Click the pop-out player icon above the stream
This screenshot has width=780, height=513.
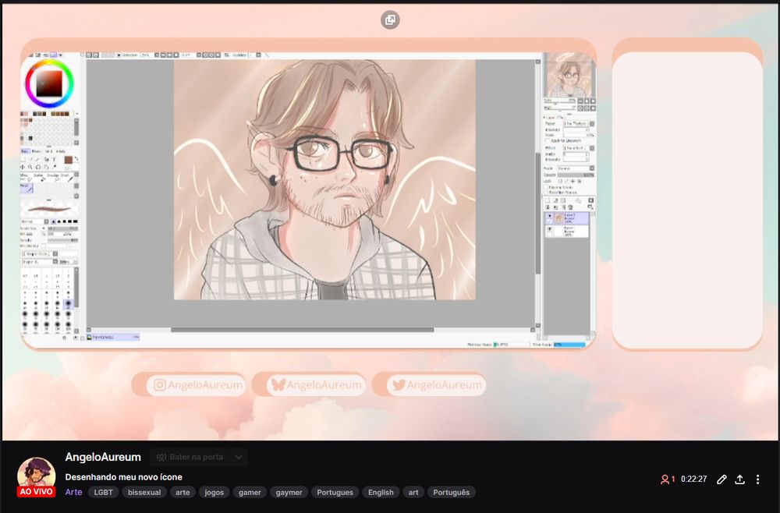pyautogui.click(x=390, y=20)
